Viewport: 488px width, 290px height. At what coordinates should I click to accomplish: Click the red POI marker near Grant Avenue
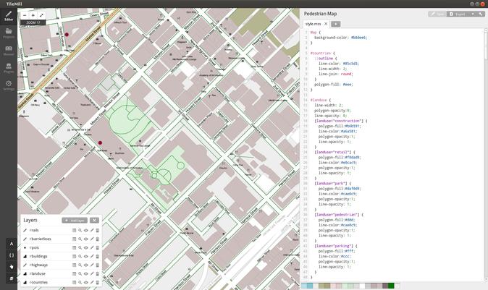(67, 35)
